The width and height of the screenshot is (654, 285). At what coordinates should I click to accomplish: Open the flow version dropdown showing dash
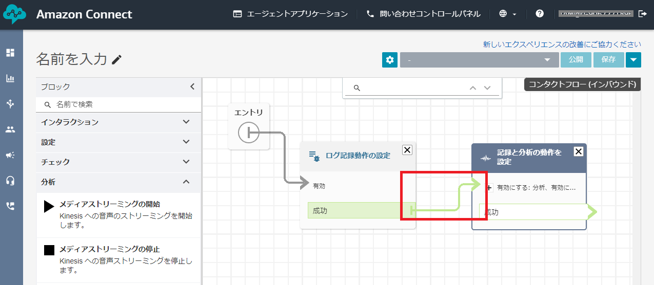[479, 60]
